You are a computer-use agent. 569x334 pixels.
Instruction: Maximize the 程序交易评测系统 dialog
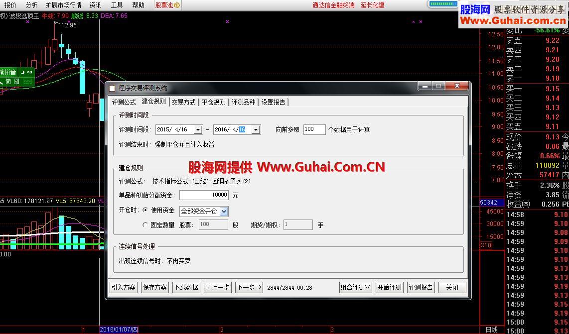[x=438, y=86]
